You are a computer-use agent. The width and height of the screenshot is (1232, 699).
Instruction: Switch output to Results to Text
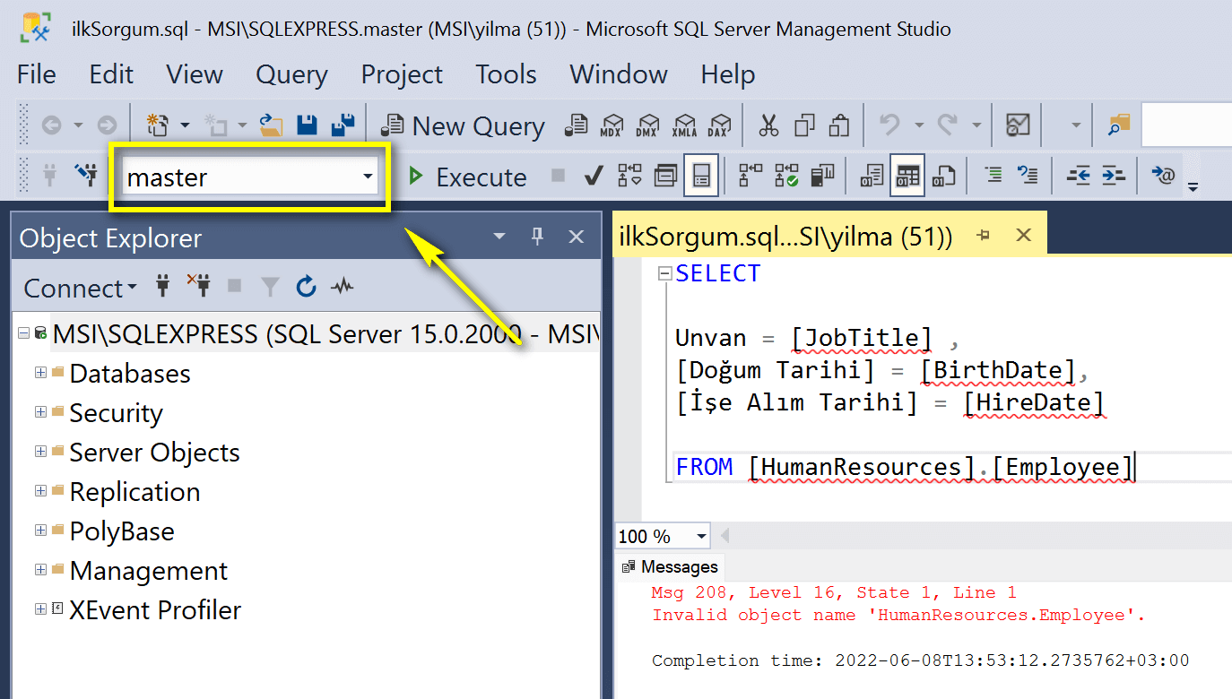pyautogui.click(x=872, y=176)
